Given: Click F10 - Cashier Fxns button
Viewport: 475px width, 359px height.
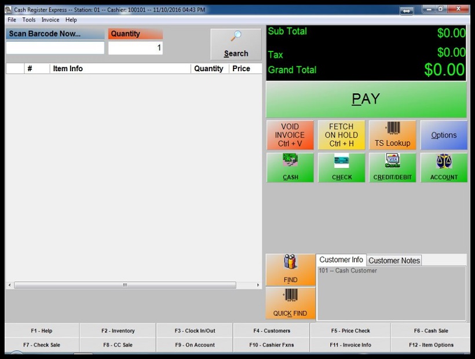Looking at the screenshot, I should point(271,345).
